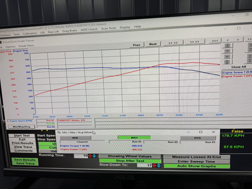
Task: Select AVG in Min/Max/Avg Values window
Action: click(x=198, y=138)
